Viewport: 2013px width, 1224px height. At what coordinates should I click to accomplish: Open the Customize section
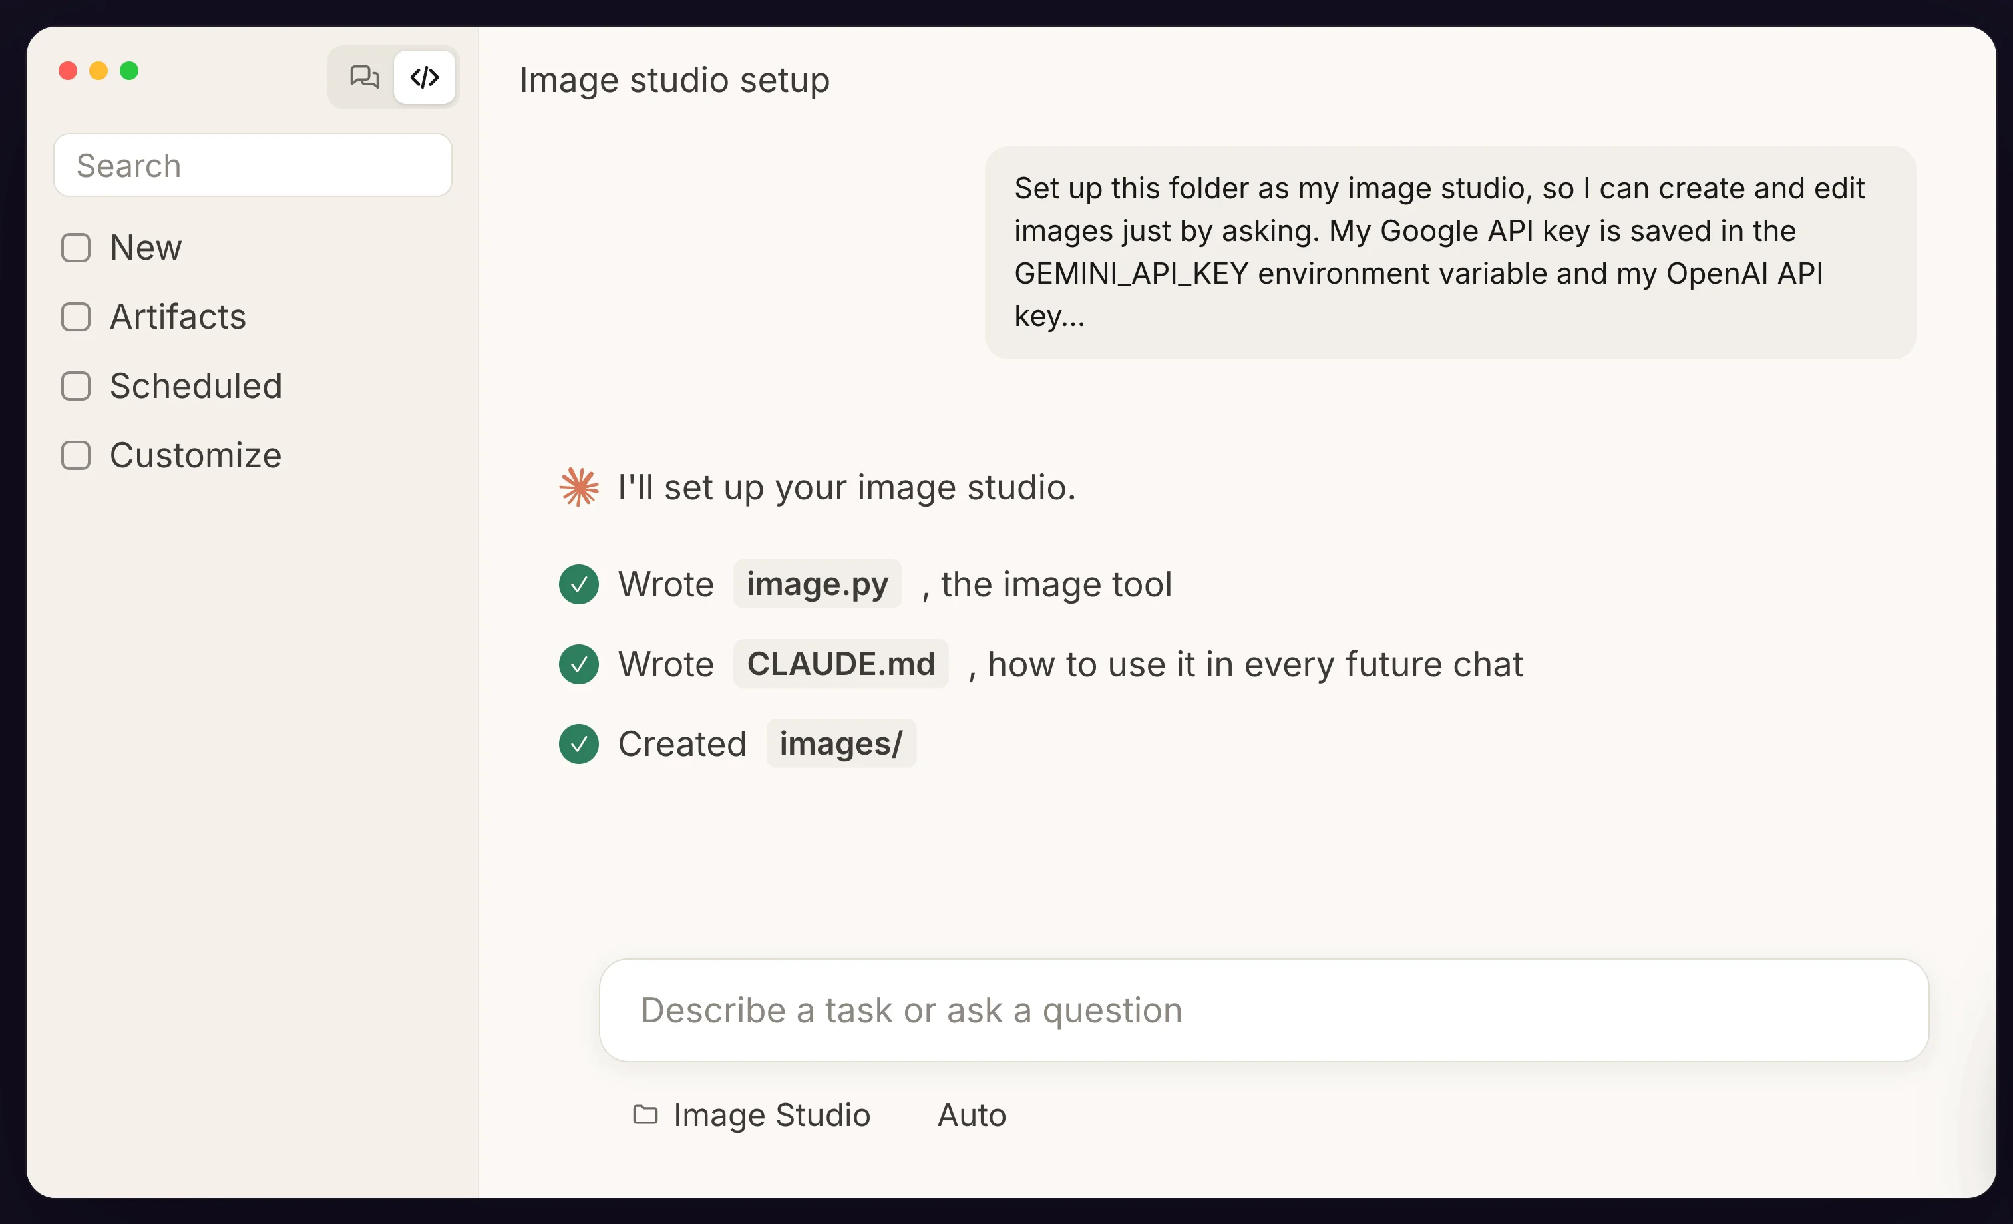[x=196, y=456]
